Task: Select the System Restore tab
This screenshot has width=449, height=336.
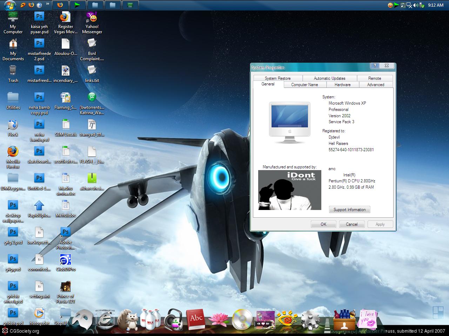Action: (x=277, y=78)
